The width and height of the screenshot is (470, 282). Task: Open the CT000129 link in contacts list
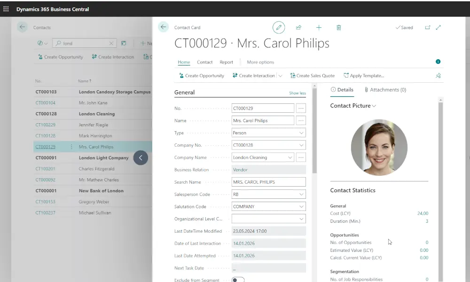coord(46,147)
